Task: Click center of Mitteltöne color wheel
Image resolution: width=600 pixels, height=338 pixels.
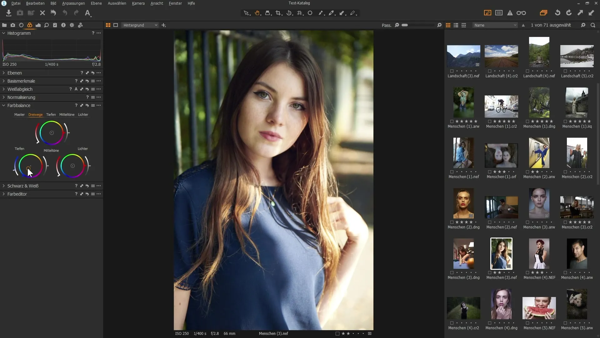Action: pos(52,133)
